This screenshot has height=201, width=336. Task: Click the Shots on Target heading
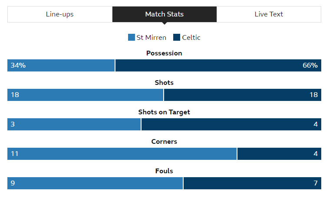[164, 112]
